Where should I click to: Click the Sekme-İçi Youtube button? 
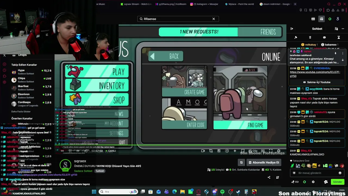(x=317, y=82)
